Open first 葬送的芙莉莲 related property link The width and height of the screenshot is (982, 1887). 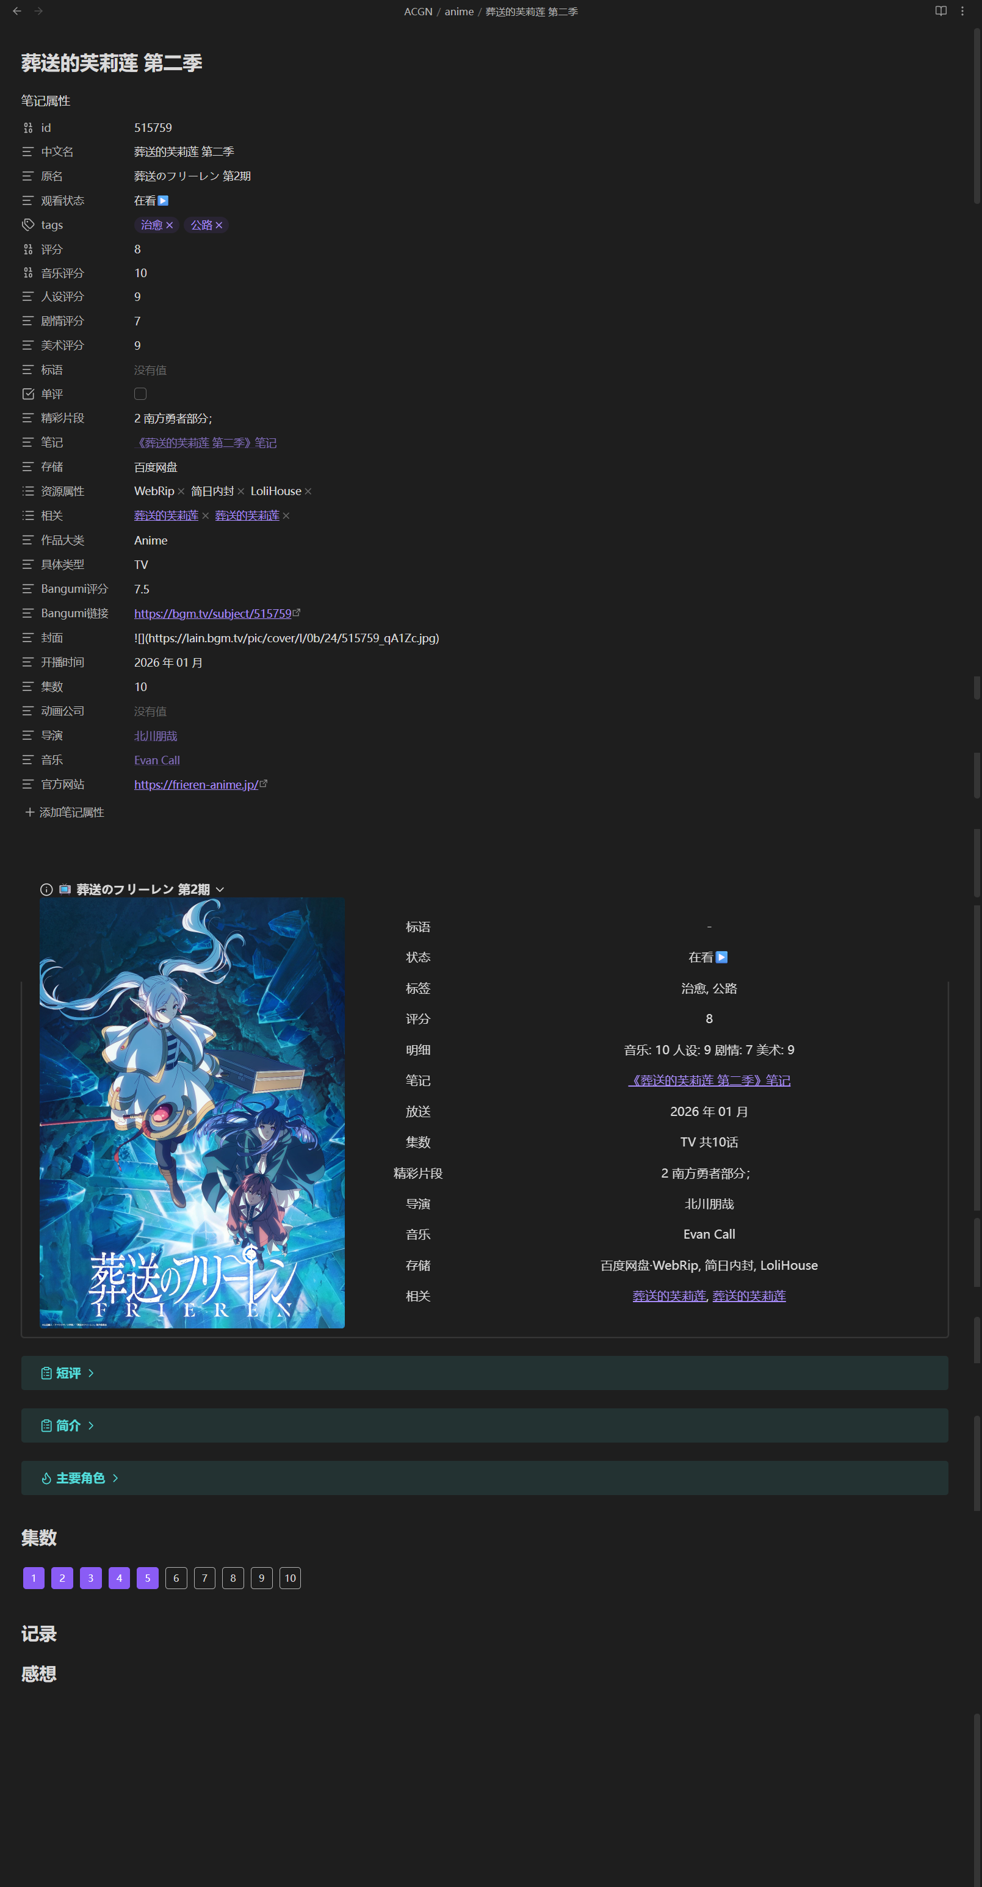166,516
